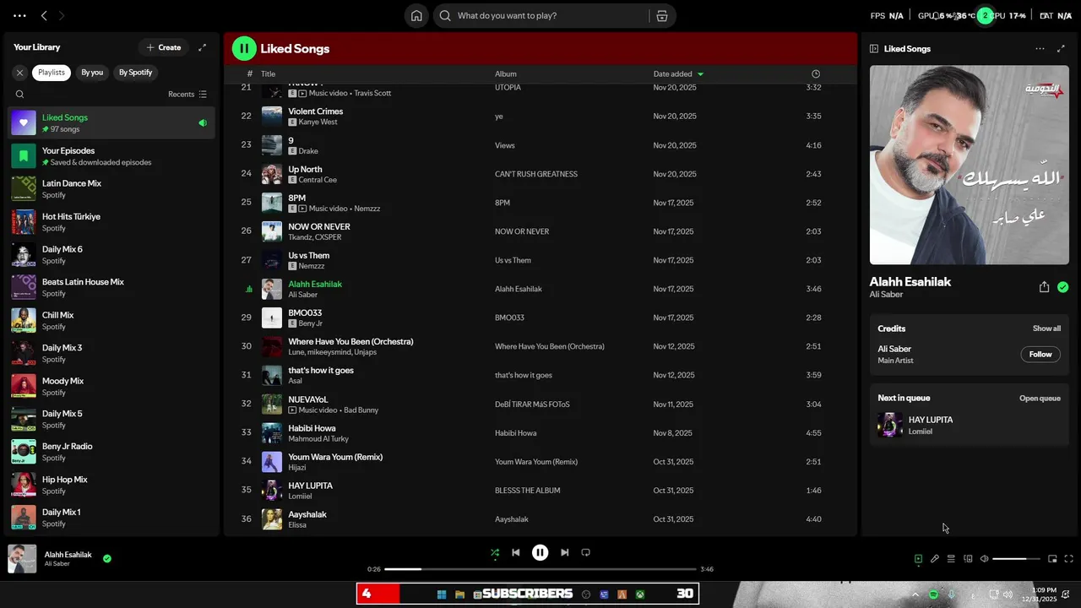Toggle the Now Playing view icon
Image resolution: width=1081 pixels, height=608 pixels.
(918, 559)
